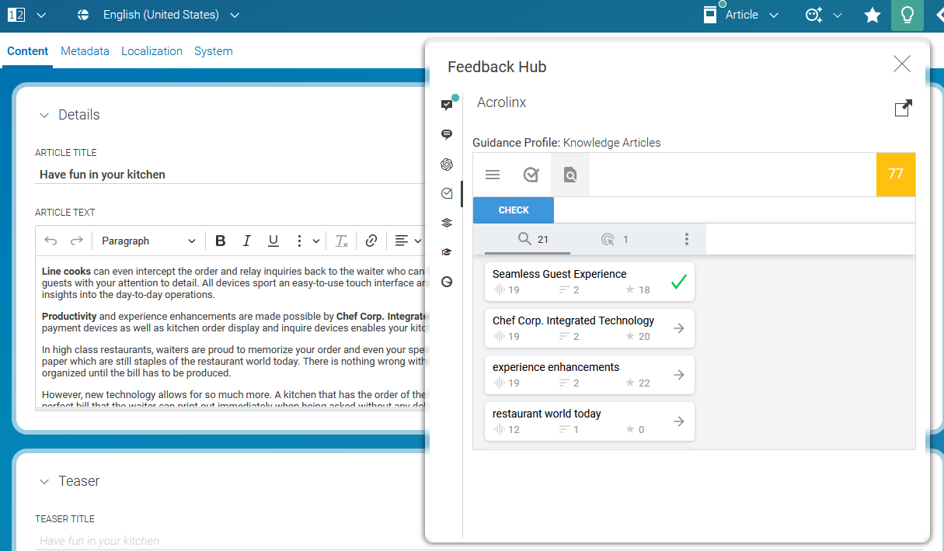Open the Acrolinx hamburger menu

493,175
